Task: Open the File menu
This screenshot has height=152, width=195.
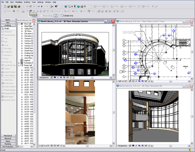Action: (x=3, y=2)
